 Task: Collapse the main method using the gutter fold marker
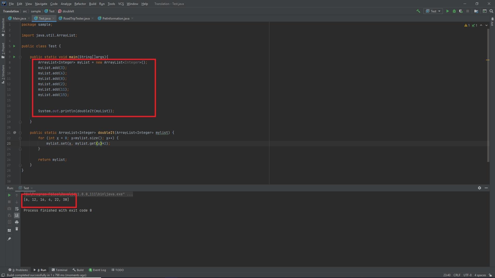click(x=20, y=57)
